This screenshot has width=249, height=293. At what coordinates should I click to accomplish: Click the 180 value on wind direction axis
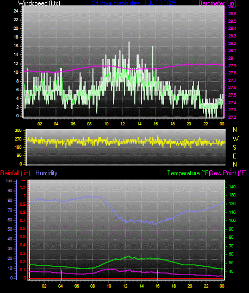(x=18, y=147)
